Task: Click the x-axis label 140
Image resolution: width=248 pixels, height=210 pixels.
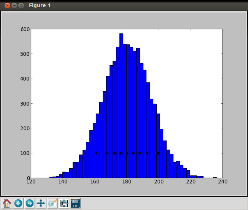Action: coord(63,182)
